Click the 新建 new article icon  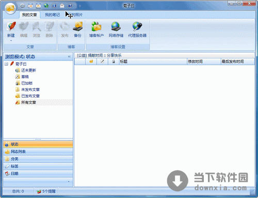pos(11,27)
